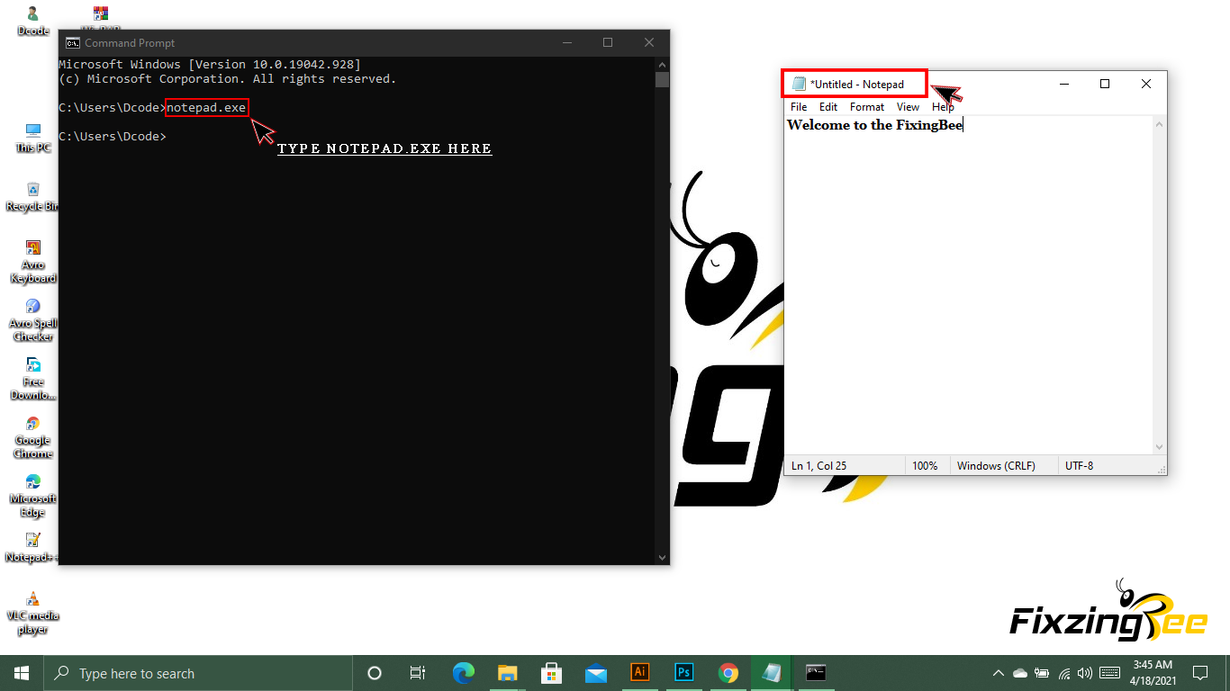Open Task View from the taskbar

tap(418, 673)
